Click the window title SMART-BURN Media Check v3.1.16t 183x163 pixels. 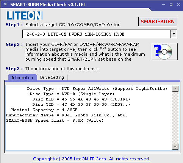(48, 5)
